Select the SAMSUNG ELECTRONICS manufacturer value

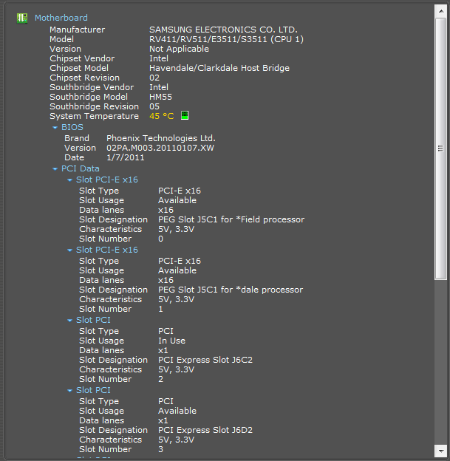pyautogui.click(x=224, y=30)
